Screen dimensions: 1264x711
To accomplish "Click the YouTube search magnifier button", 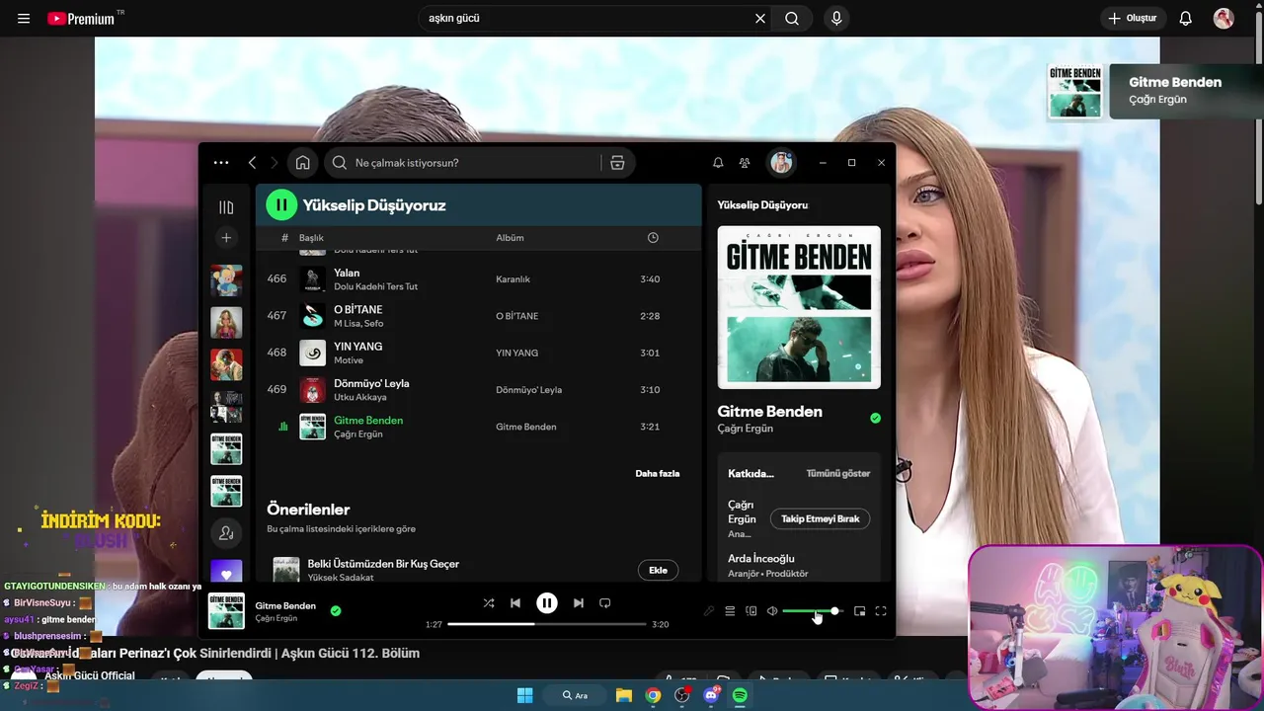I will 792,18.
